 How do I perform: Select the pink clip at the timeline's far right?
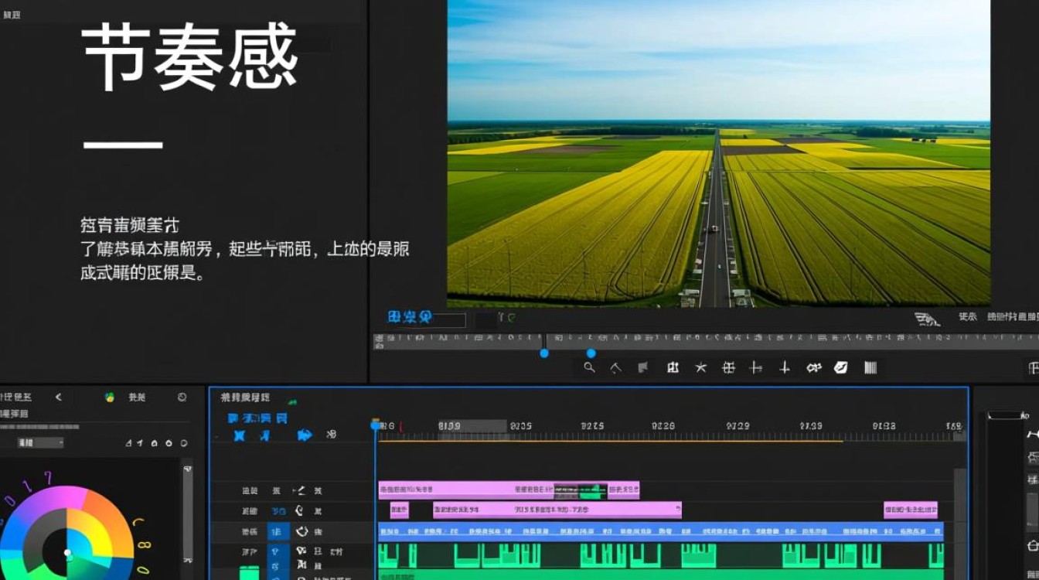911,510
